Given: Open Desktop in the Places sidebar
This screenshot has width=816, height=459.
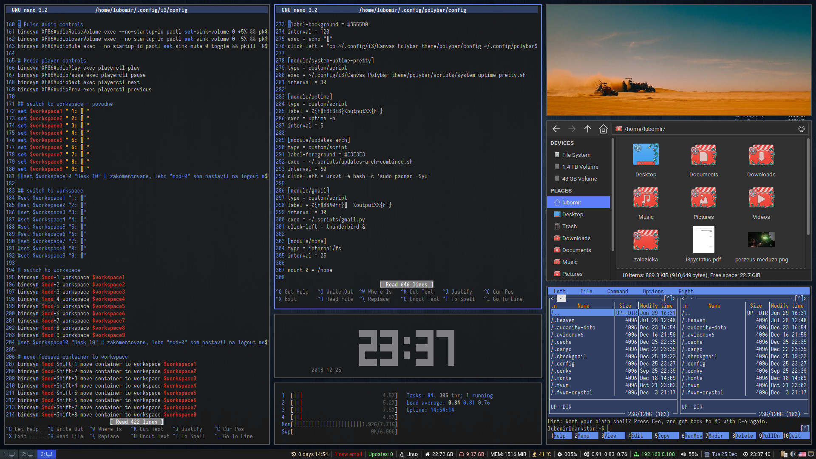Looking at the screenshot, I should click(x=578, y=215).
